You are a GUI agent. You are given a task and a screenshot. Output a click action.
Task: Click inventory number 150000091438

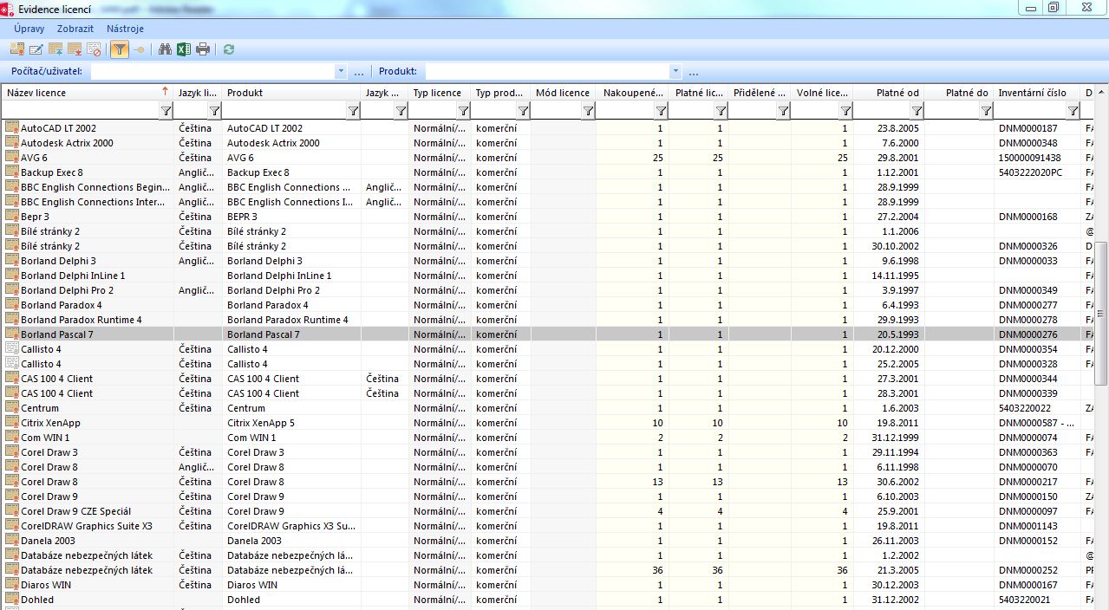click(x=1030, y=158)
